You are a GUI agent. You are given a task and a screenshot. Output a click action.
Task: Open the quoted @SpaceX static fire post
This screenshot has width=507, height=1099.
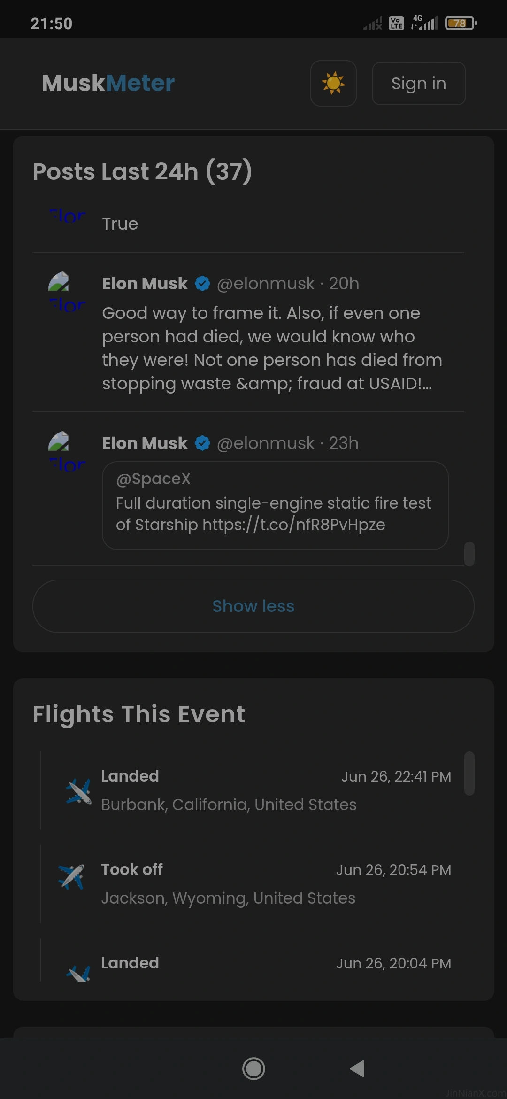point(275,505)
